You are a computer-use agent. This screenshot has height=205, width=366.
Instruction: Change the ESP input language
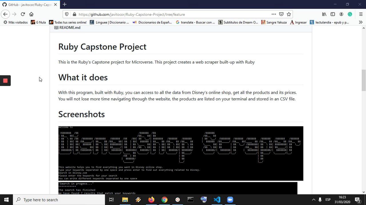[x=328, y=200]
